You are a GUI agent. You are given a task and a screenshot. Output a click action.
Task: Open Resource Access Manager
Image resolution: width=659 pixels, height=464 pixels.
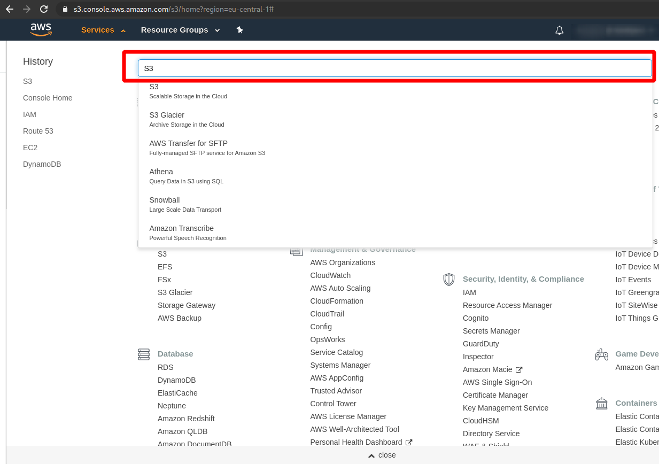point(507,305)
